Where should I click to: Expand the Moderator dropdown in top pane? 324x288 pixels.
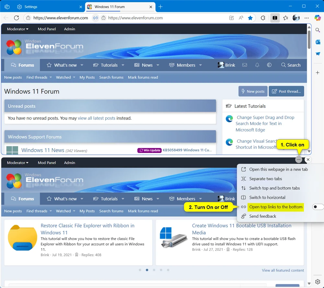[18, 29]
